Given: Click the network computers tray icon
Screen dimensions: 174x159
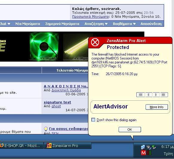Looking at the screenshot, I should click(143, 147).
